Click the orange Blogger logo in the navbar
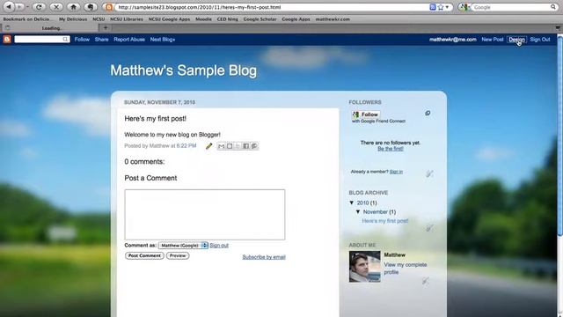Screen dimensions: 563x317 click(x=7, y=39)
